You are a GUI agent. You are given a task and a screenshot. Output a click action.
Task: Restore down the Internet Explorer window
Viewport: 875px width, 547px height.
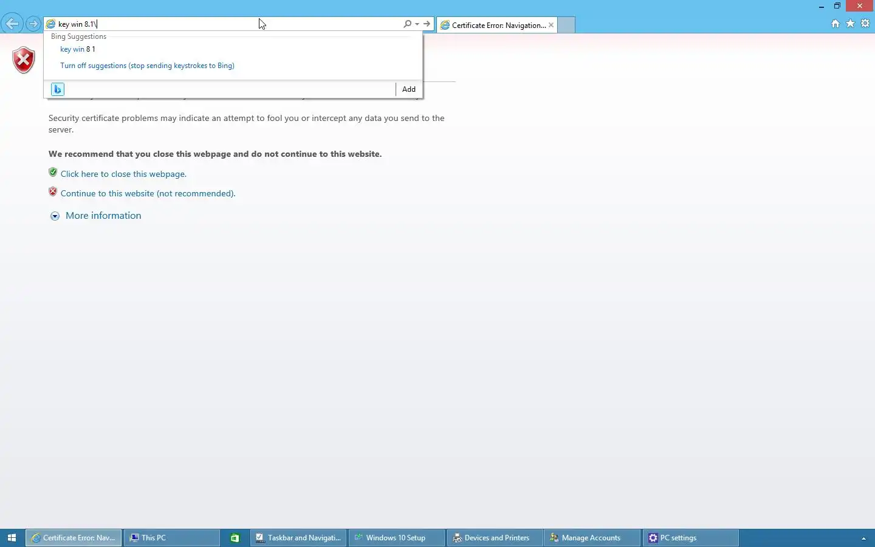[x=837, y=6]
